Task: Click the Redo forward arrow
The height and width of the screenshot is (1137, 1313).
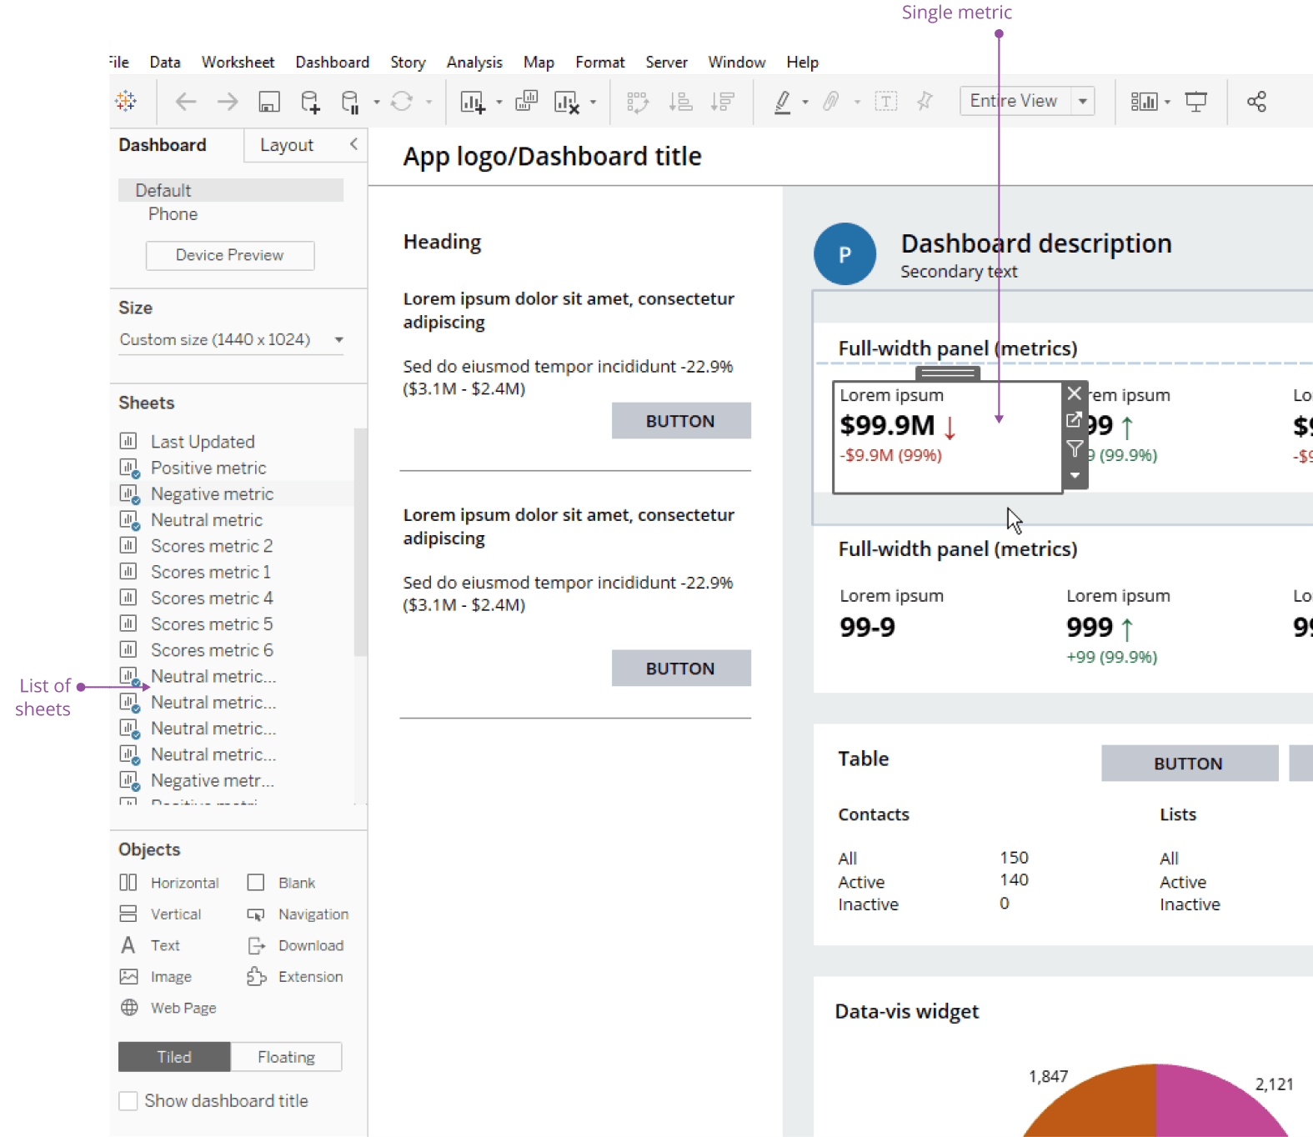Action: (227, 102)
